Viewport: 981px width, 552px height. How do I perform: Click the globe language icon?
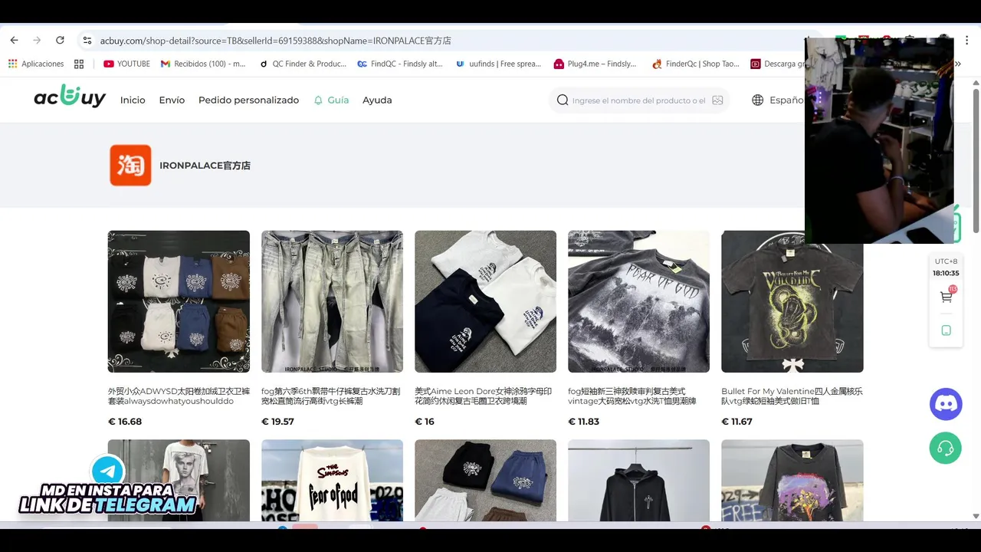[757, 100]
